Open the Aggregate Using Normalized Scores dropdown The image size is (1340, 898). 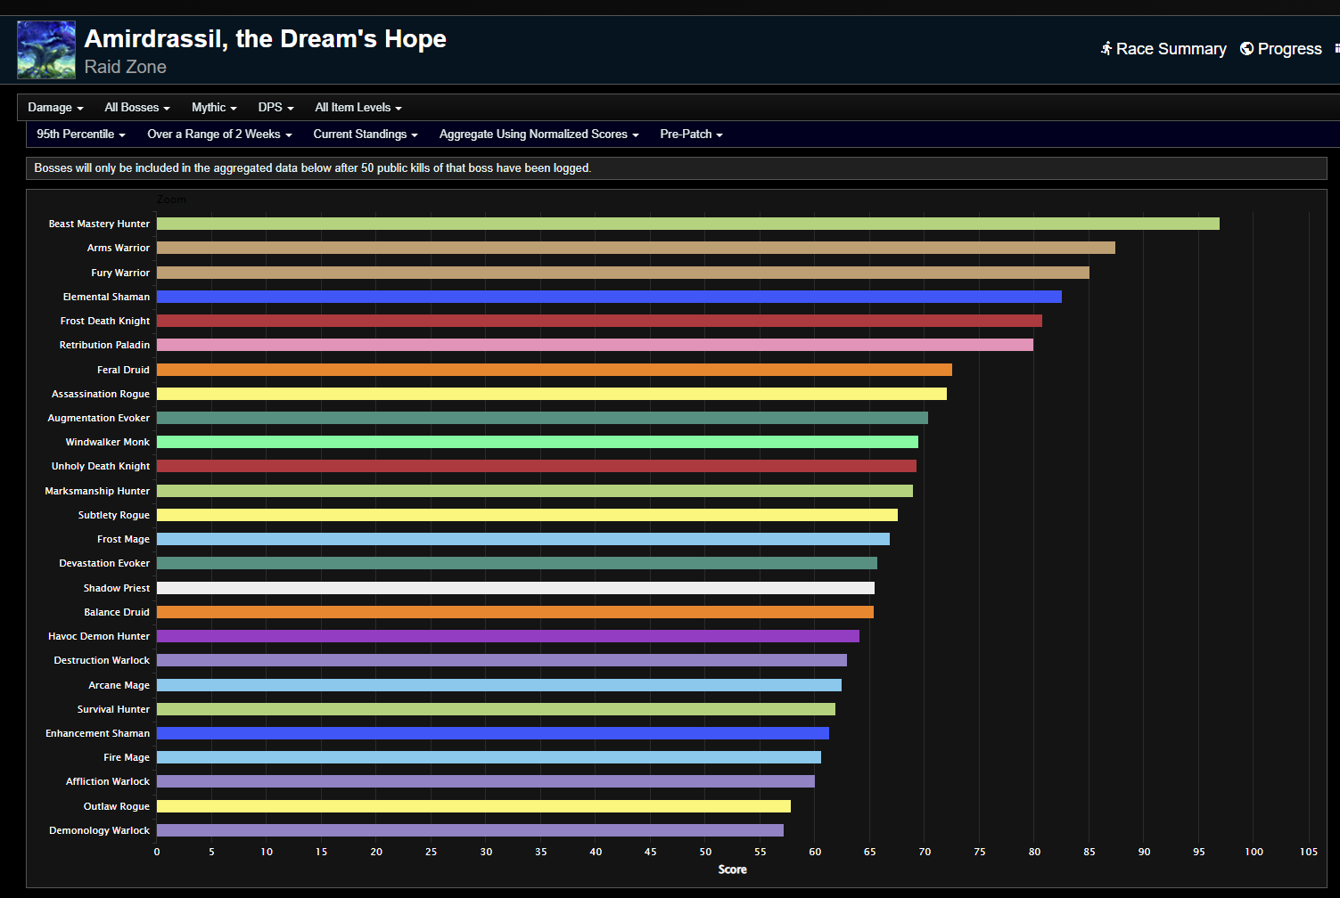(538, 135)
